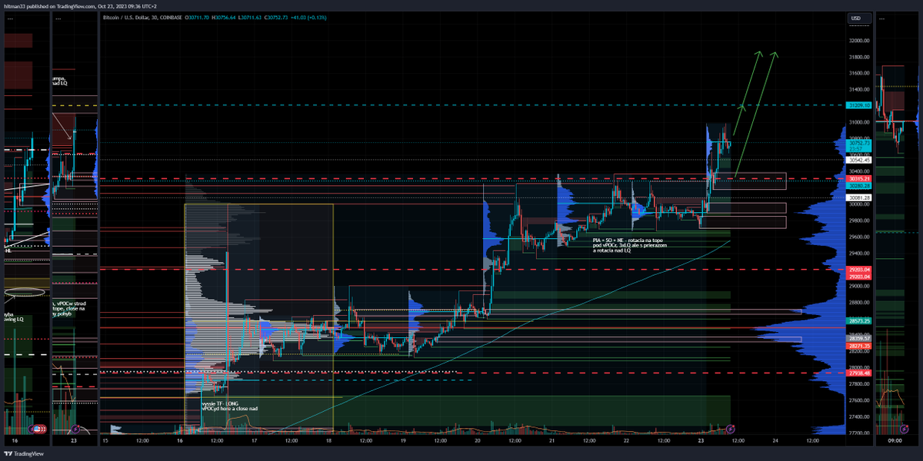The image size is (923, 461).
Task: Select the red 30315.21 price label
Action: pyautogui.click(x=858, y=179)
